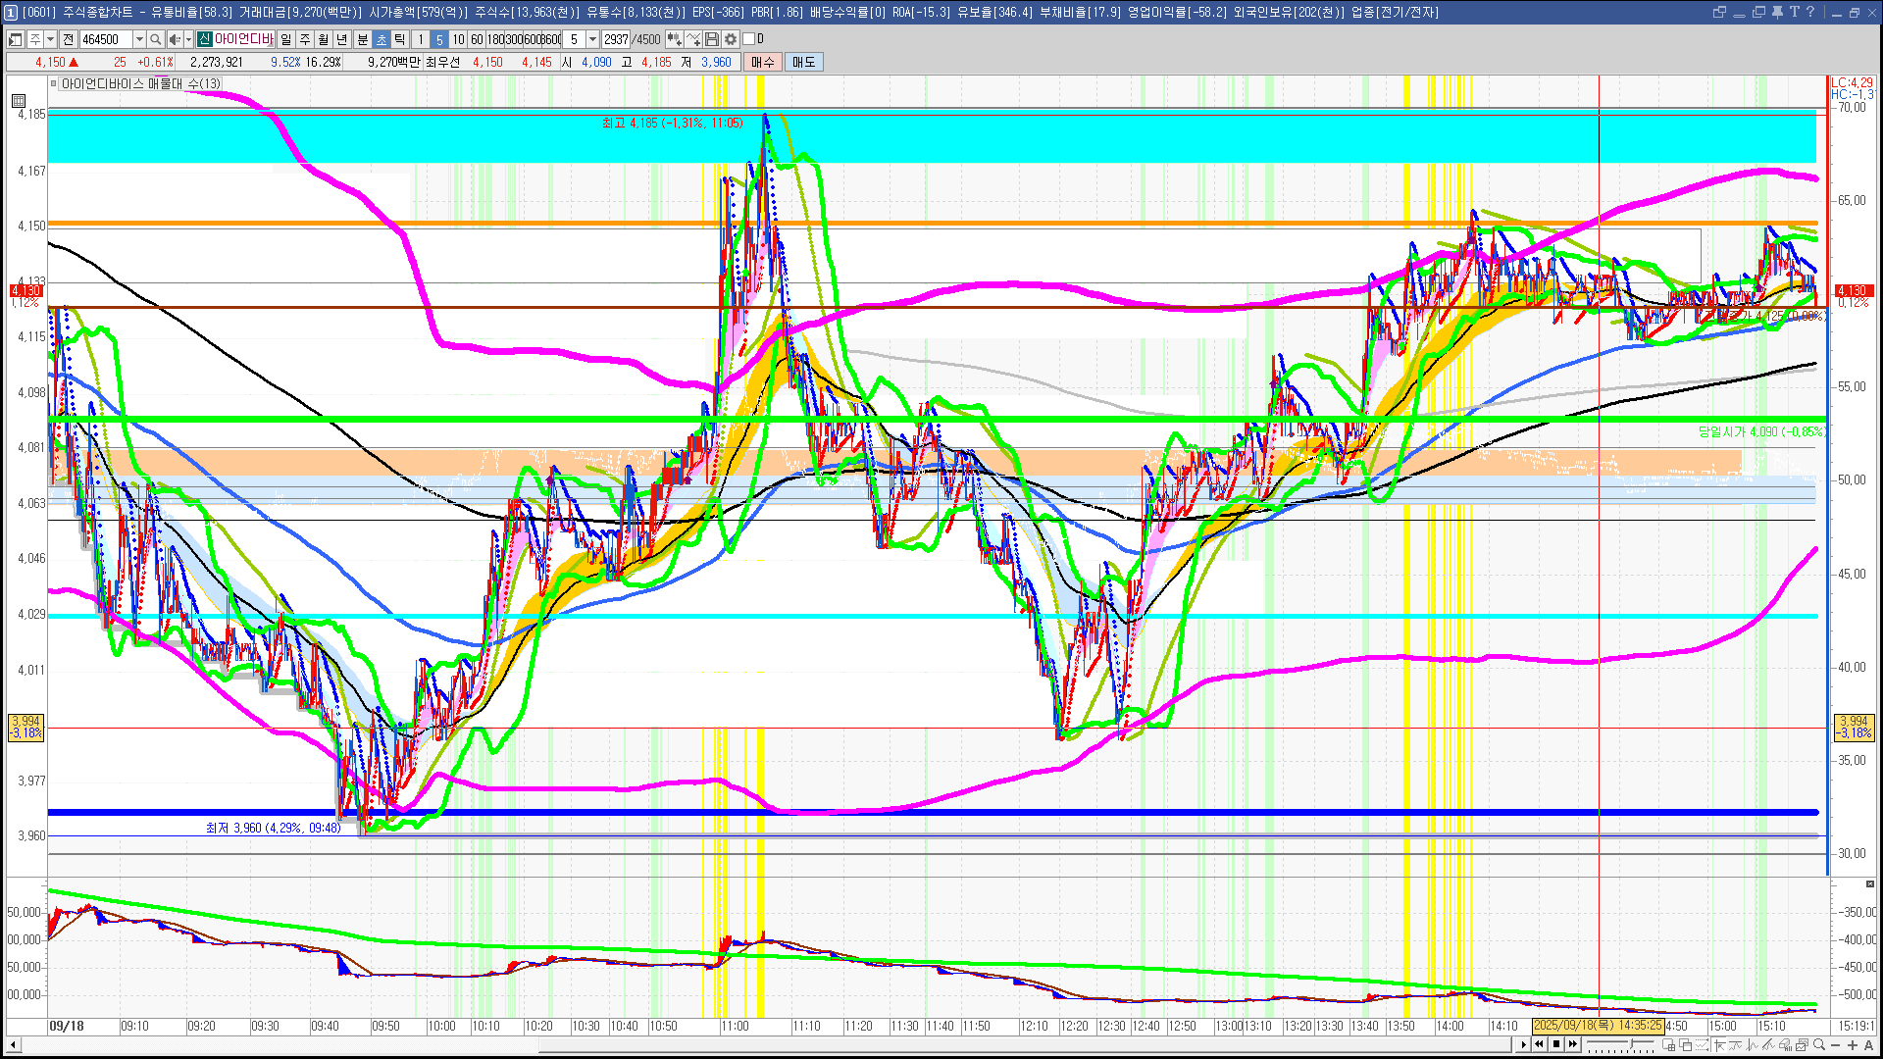Click the save chart floppy icon
Screen dimensions: 1883x1059
click(x=712, y=39)
